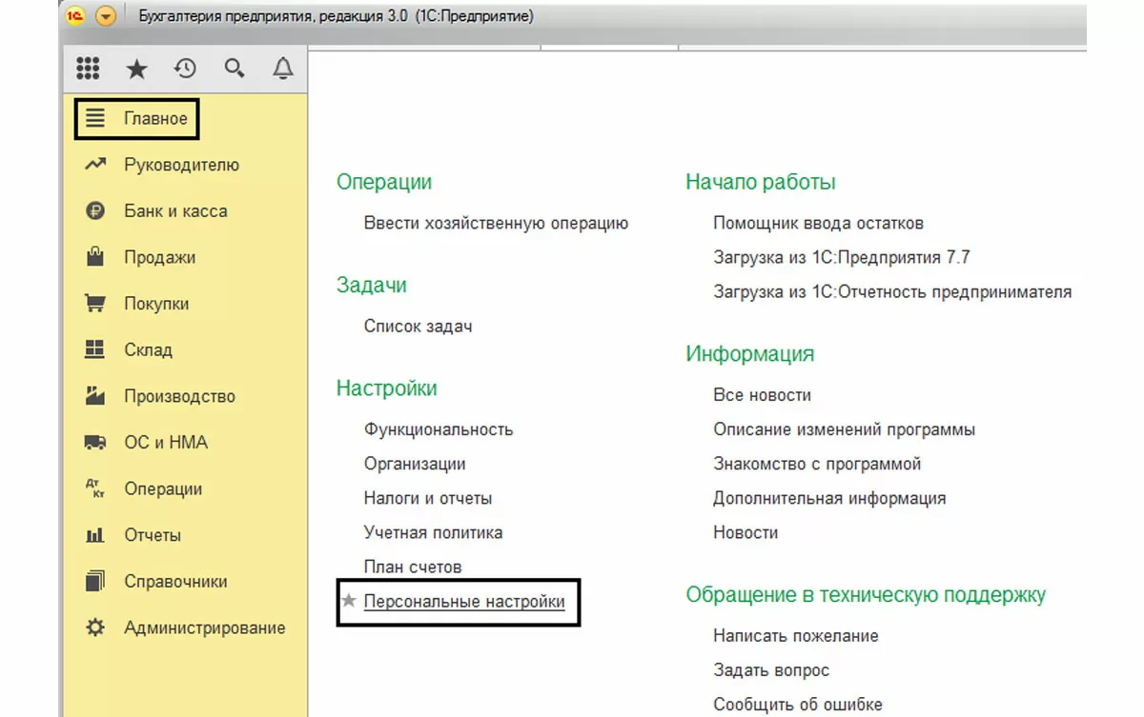This screenshot has width=1144, height=717.
Task: Open notifications bell icon
Action: [283, 69]
